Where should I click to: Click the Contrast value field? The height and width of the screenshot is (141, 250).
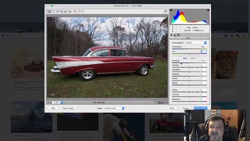pyautogui.click(x=204, y=65)
